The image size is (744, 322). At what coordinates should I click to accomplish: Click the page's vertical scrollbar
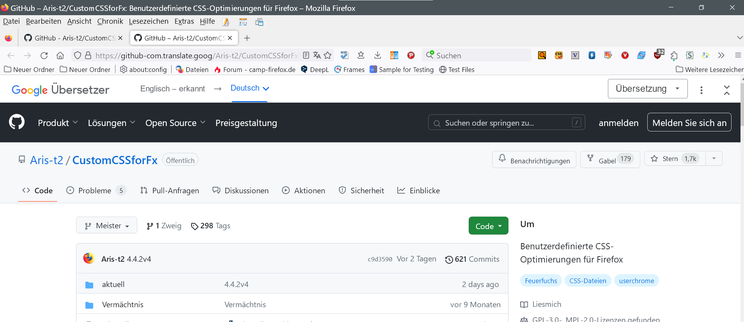(742, 194)
